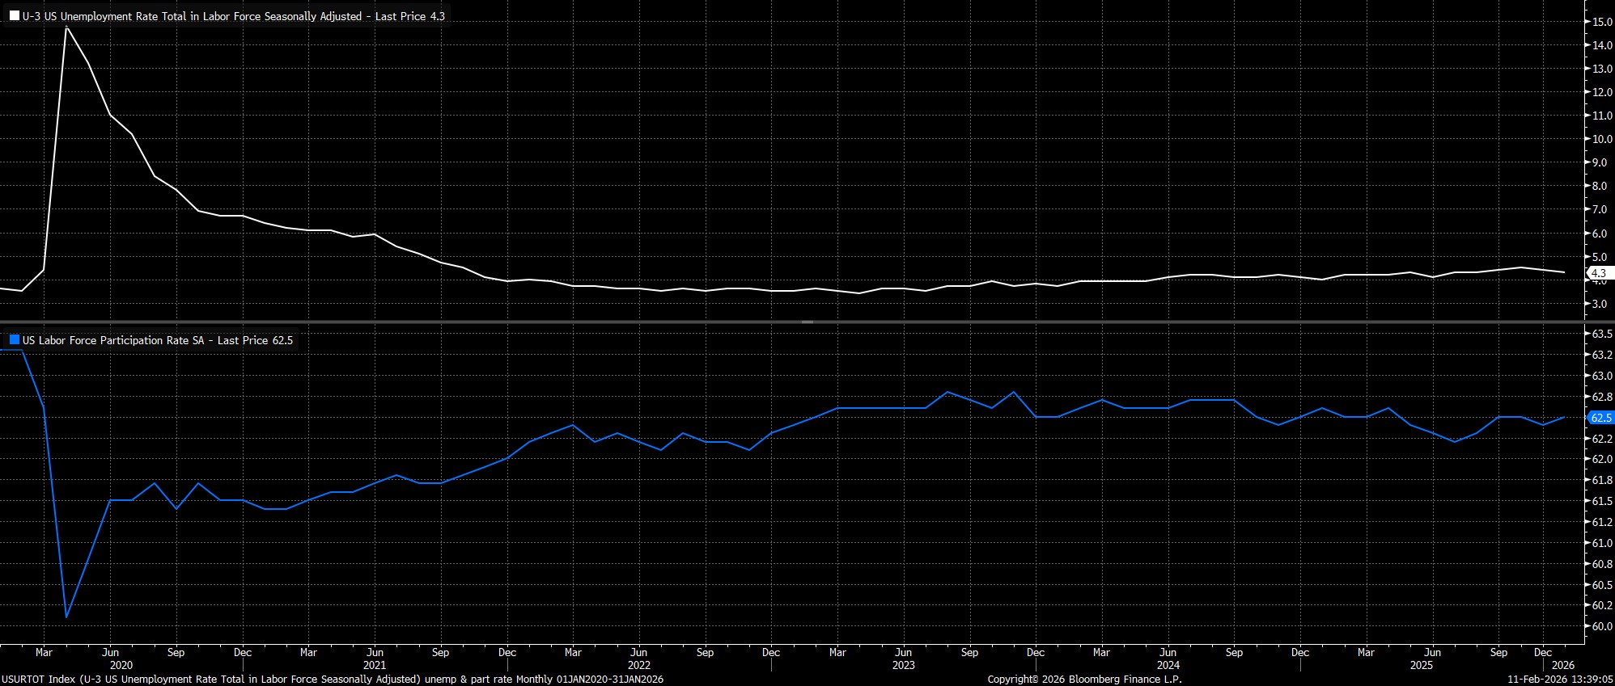Select the 2021 year label on the time axis
Image resolution: width=1615 pixels, height=686 pixels.
point(375,665)
